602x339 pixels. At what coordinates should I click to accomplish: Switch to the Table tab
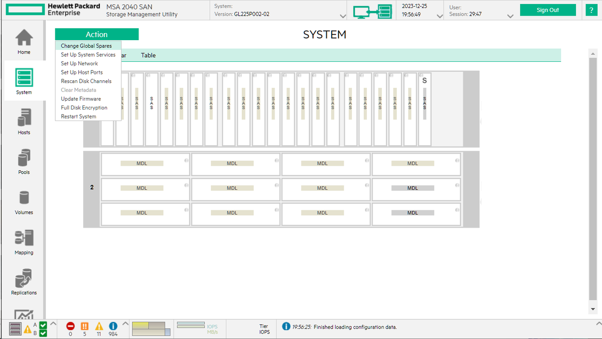tap(148, 55)
